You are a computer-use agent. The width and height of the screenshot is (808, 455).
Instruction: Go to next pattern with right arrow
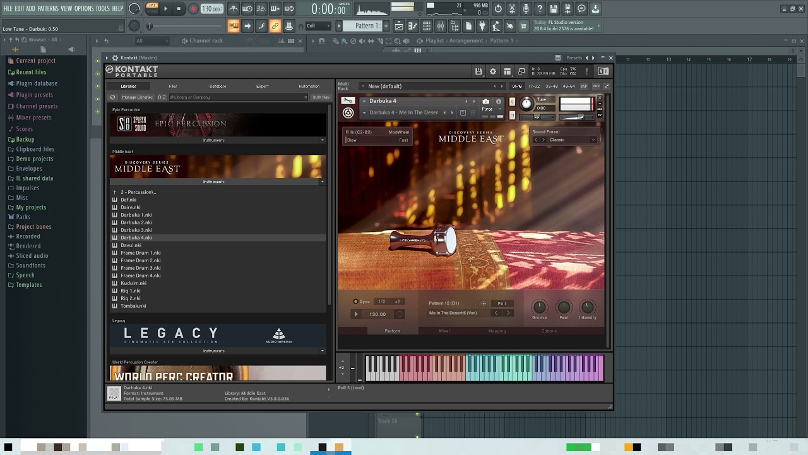pos(508,313)
